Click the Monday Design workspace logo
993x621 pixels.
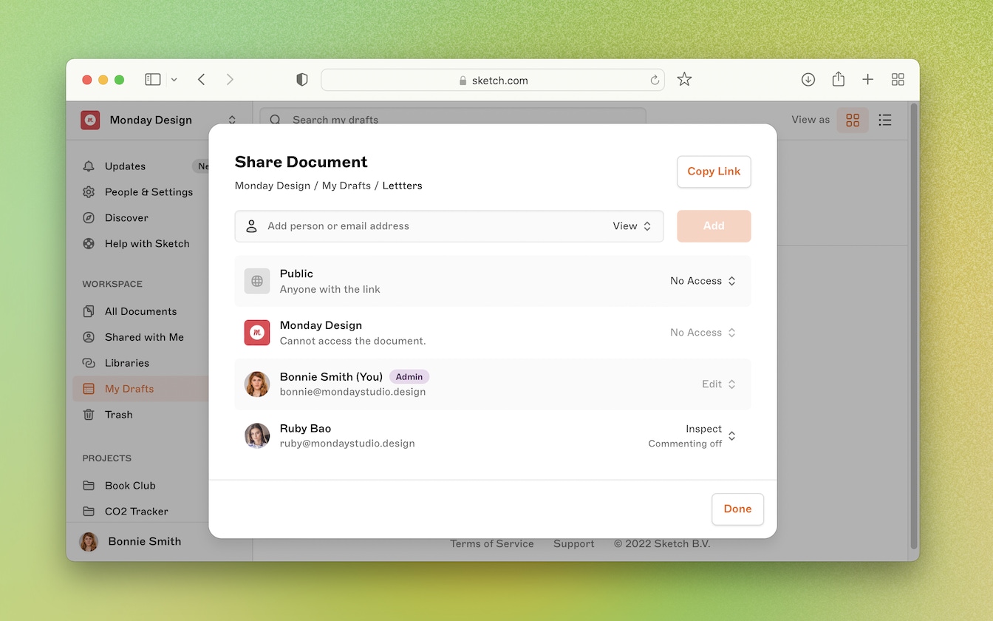(89, 119)
